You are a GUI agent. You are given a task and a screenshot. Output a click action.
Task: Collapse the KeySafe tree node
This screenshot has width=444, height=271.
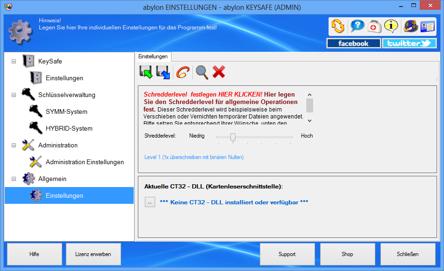(14, 61)
